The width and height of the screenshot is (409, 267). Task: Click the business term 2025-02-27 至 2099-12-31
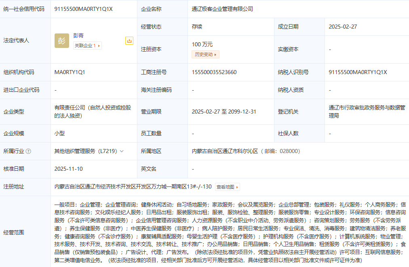(224, 112)
